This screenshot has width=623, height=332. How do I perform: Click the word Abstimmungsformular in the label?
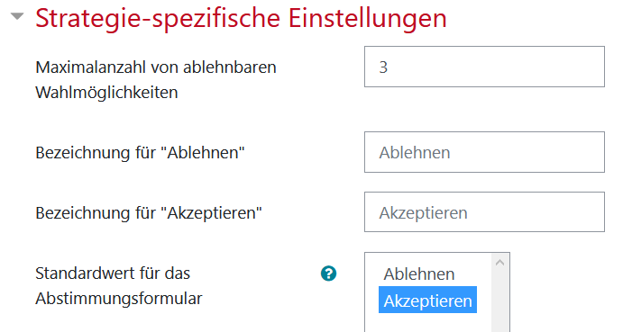click(119, 299)
